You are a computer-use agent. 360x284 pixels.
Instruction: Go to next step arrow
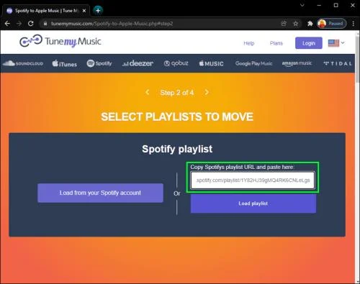point(207,92)
